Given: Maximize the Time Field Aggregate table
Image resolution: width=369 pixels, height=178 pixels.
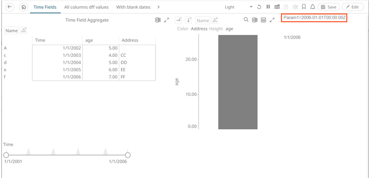Looking at the screenshot, I should pyautogui.click(x=166, y=20).
